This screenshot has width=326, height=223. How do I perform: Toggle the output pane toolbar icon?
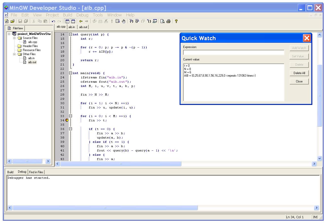pos(73,21)
